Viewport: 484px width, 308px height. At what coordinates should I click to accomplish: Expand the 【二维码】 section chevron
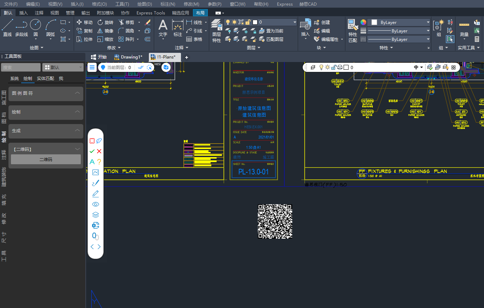click(x=77, y=149)
